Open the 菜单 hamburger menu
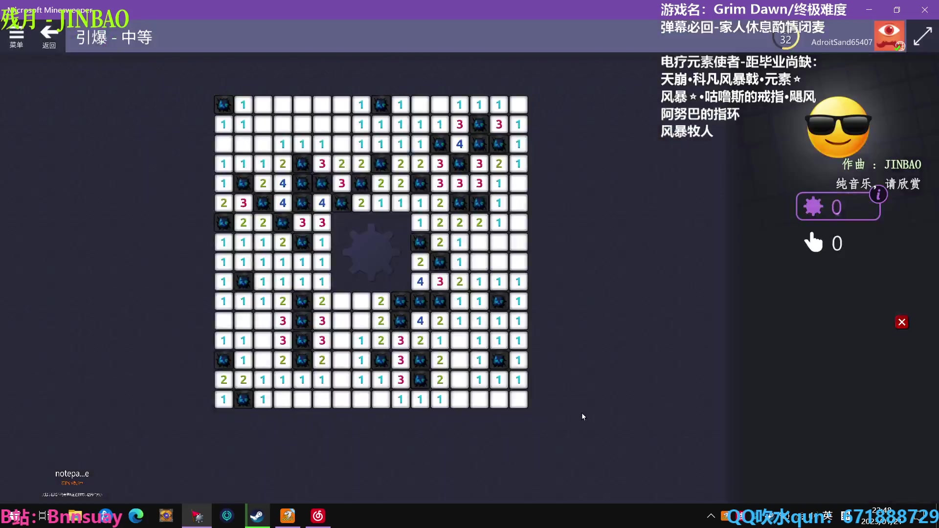The height and width of the screenshot is (528, 939). pyautogui.click(x=16, y=37)
